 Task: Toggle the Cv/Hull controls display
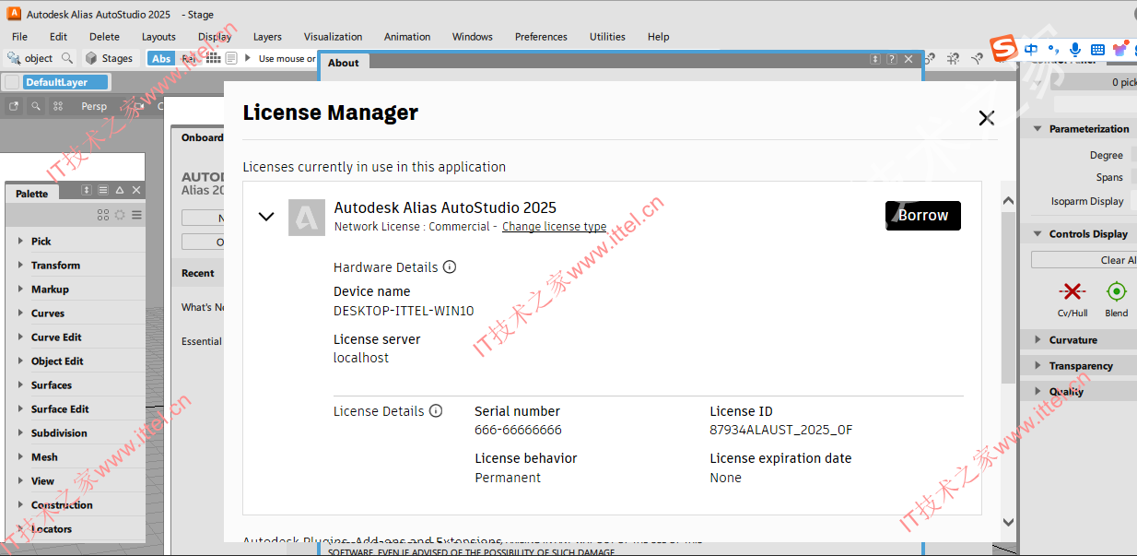pyautogui.click(x=1072, y=291)
